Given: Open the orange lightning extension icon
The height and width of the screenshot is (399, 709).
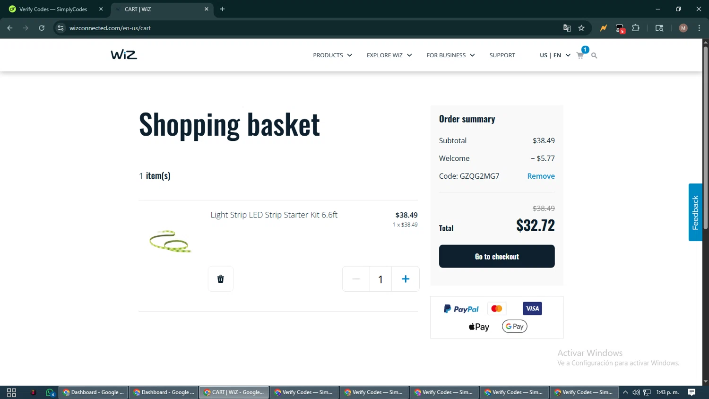Looking at the screenshot, I should point(604,28).
